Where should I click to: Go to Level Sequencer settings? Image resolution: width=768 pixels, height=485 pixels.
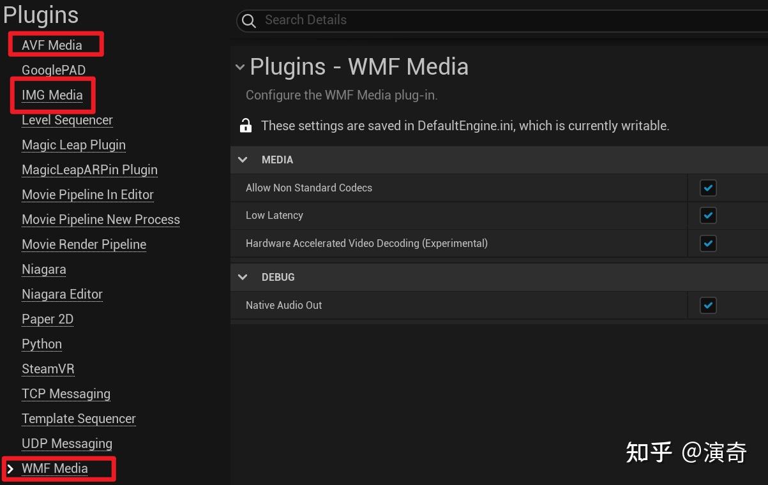pyautogui.click(x=67, y=120)
